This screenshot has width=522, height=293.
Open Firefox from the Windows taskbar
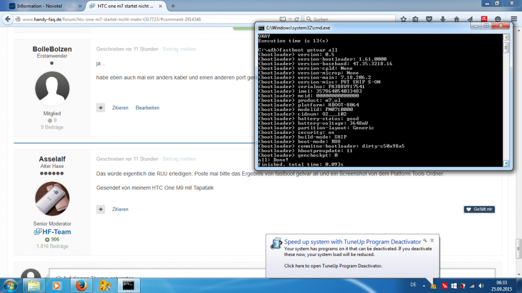tap(80, 285)
